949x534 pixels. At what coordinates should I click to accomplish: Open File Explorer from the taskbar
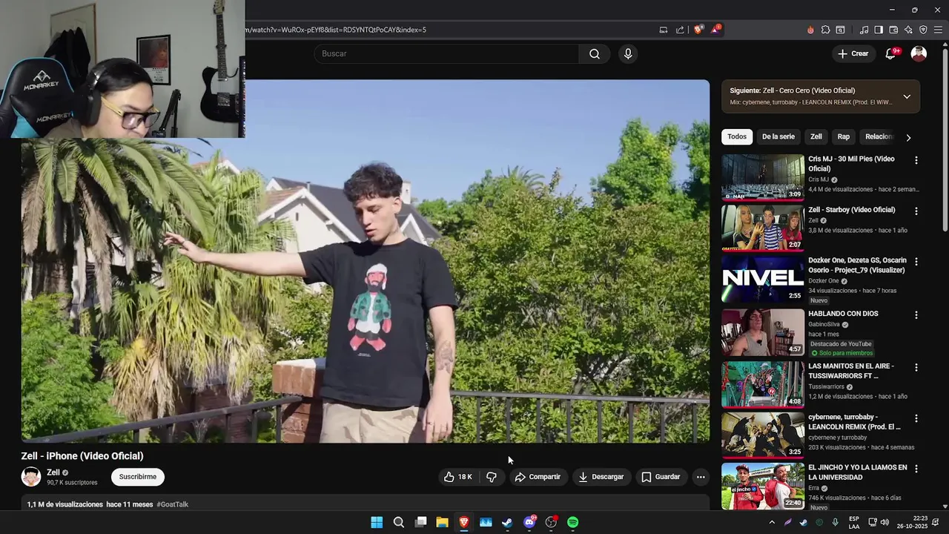(x=442, y=522)
